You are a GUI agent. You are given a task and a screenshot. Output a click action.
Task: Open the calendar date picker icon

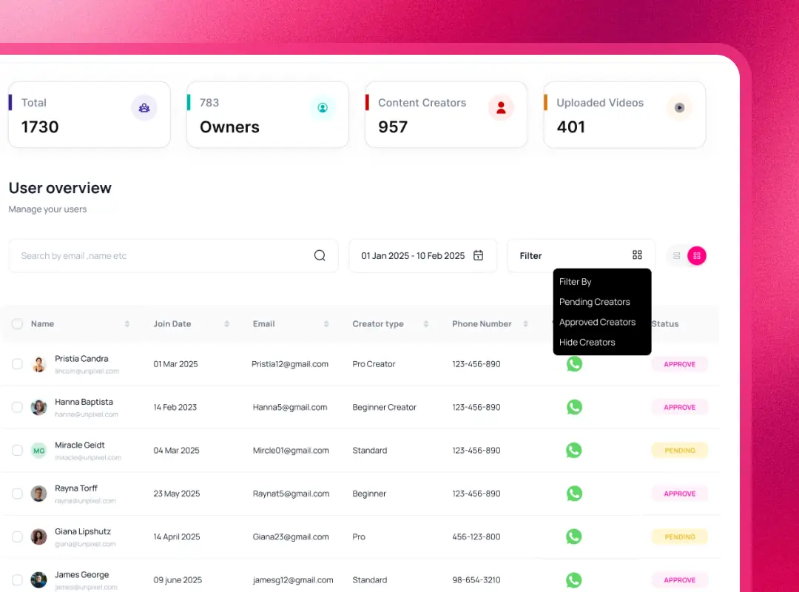click(x=478, y=255)
